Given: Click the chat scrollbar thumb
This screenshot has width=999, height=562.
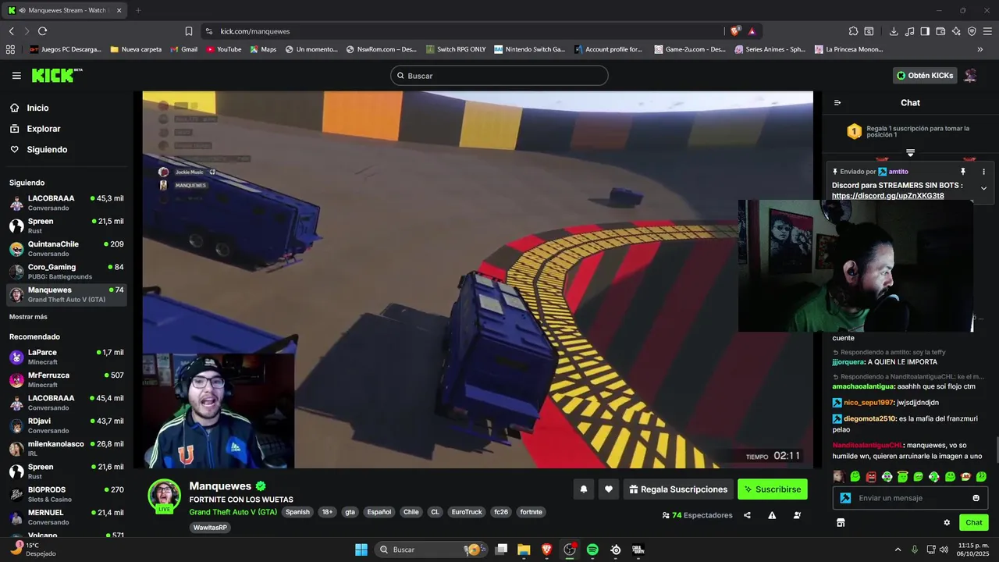Looking at the screenshot, I should pos(996,450).
